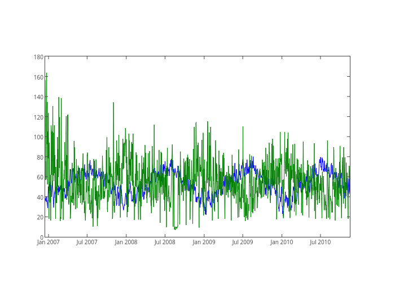Click the 'Jul 2009' date label
This screenshot has width=395, height=282.
pyautogui.click(x=243, y=242)
